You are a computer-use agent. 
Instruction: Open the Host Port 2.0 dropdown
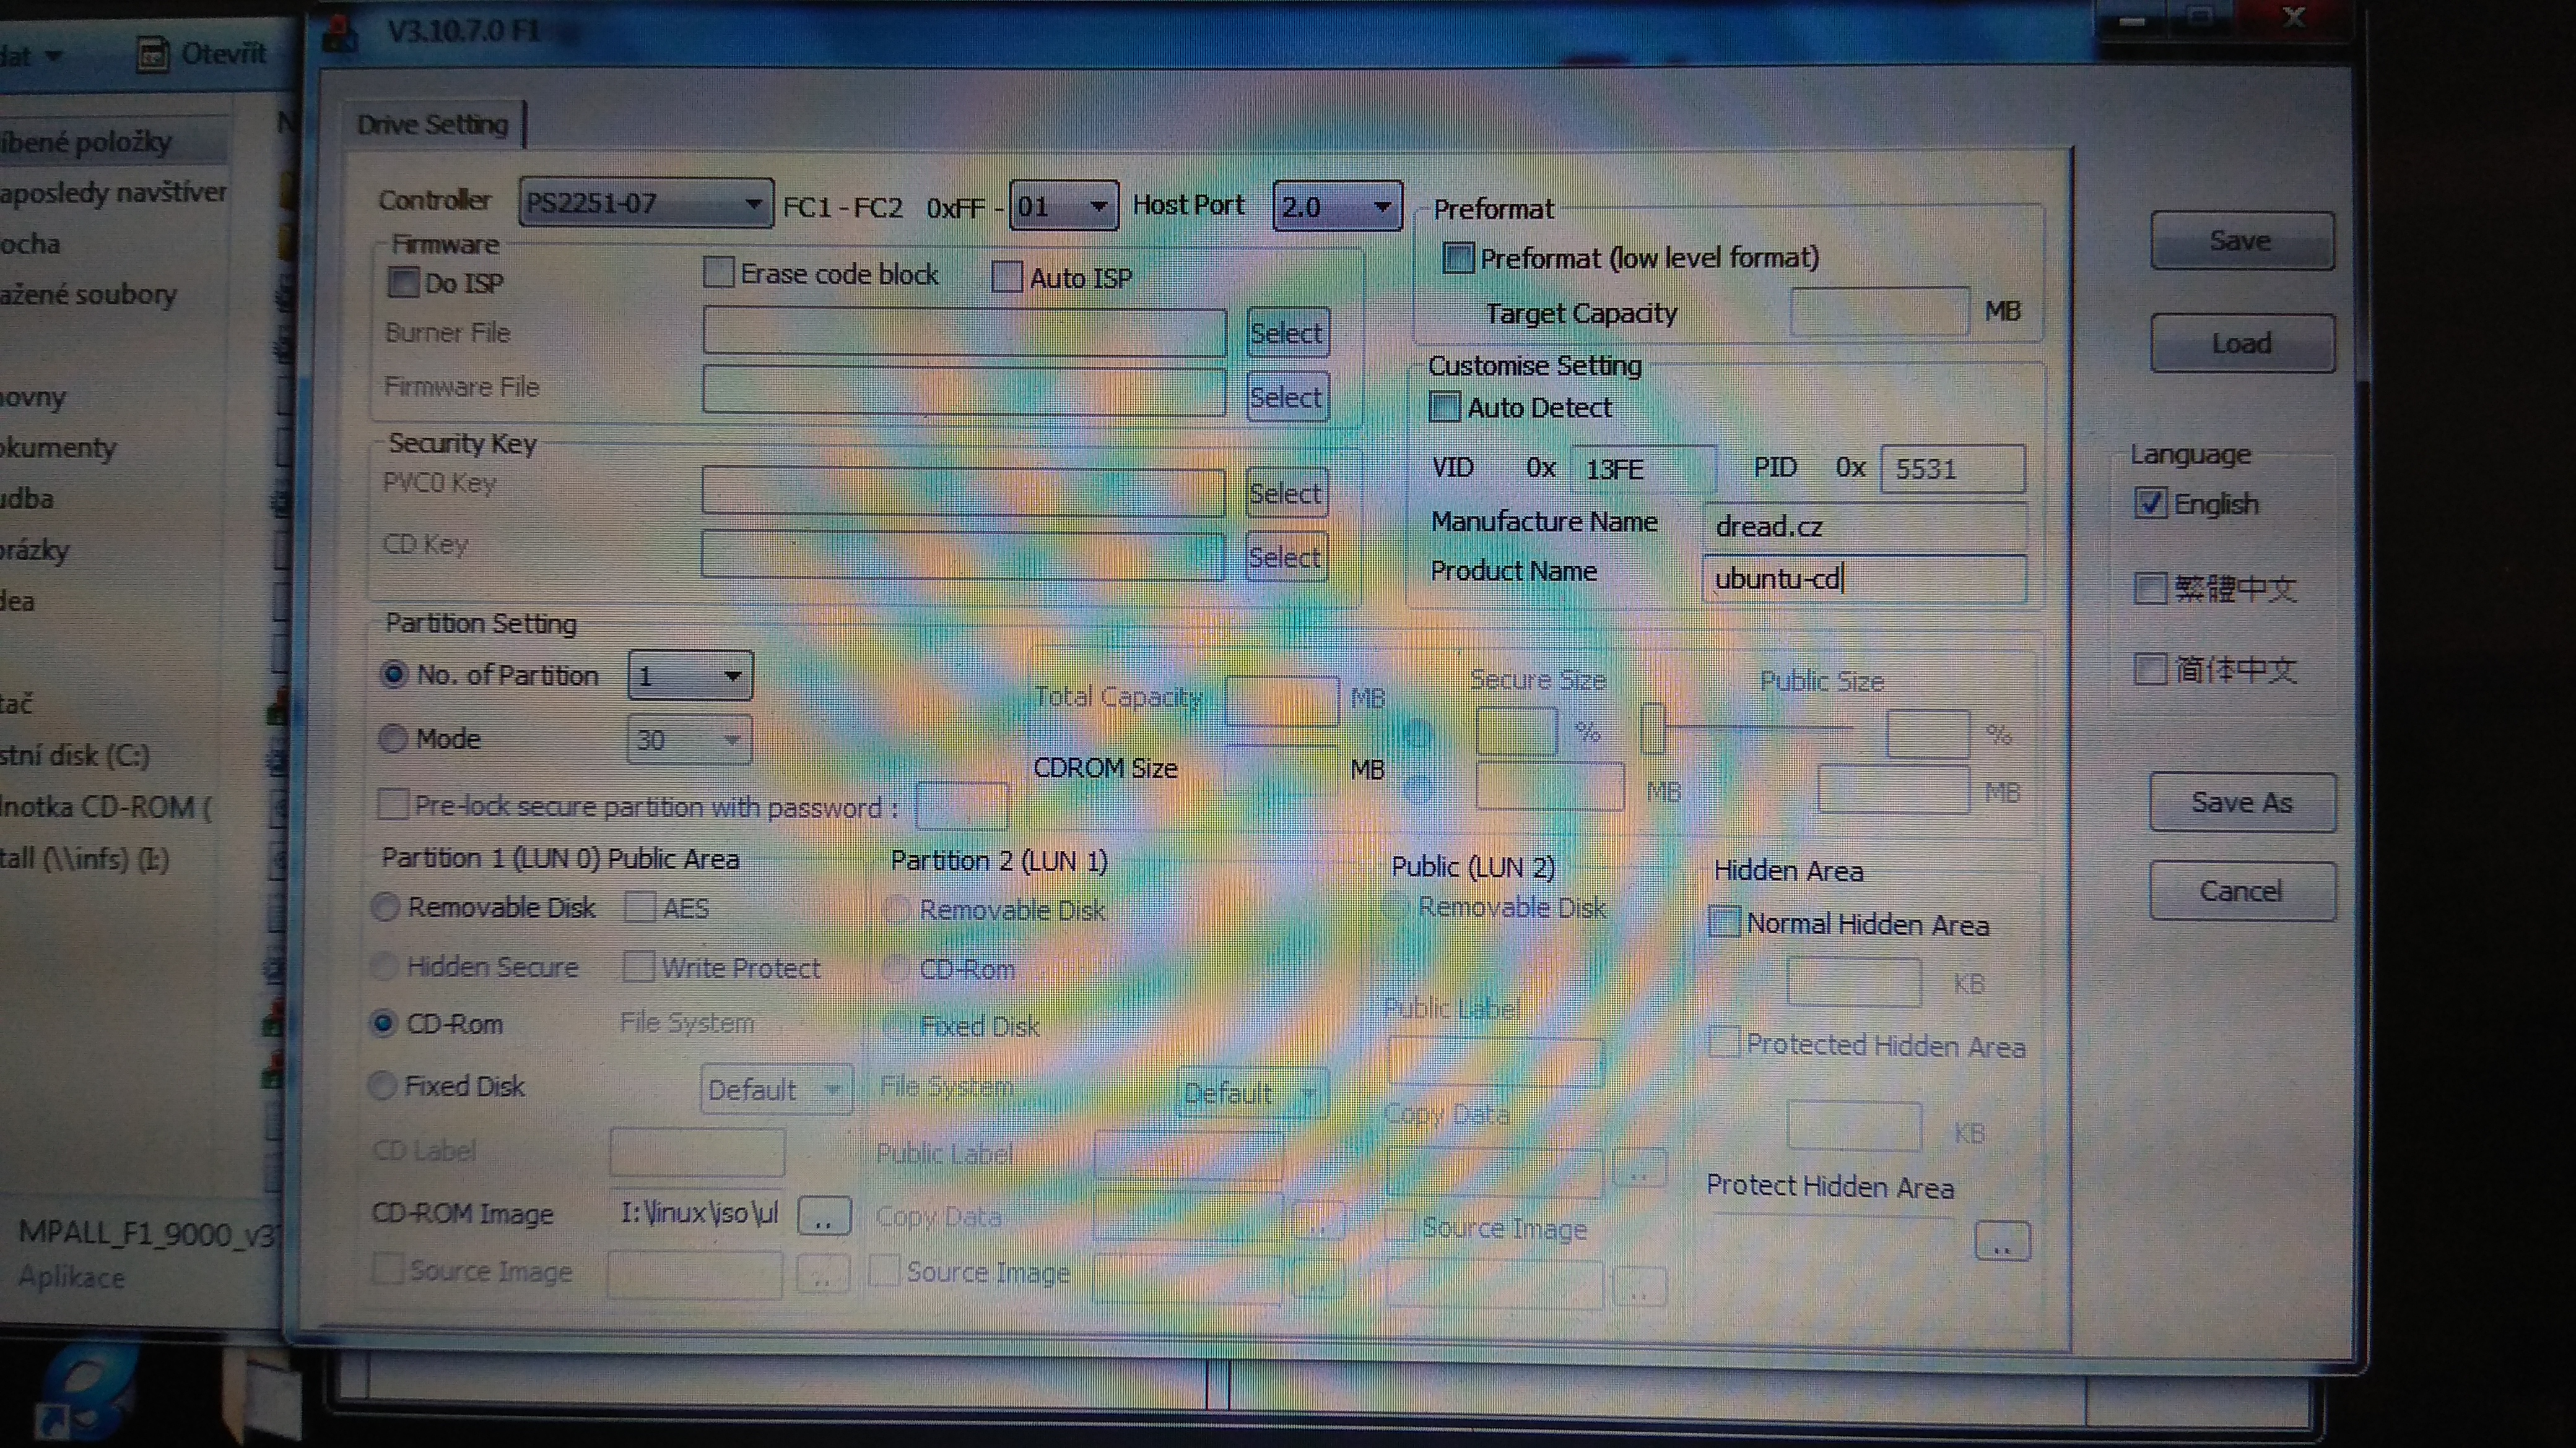pos(1337,207)
